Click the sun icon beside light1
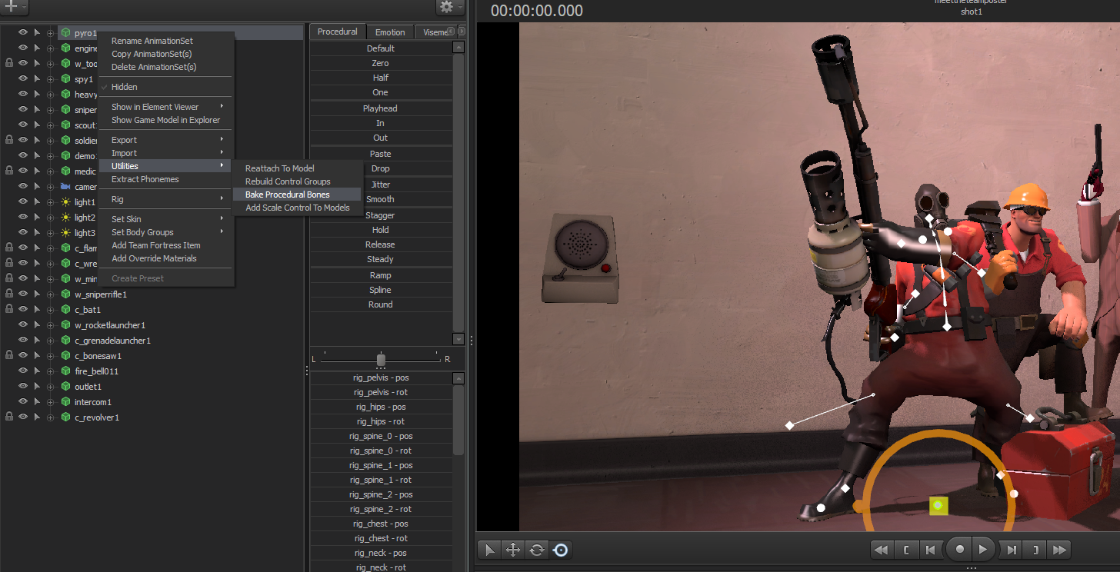This screenshot has width=1120, height=572. pyautogui.click(x=66, y=202)
